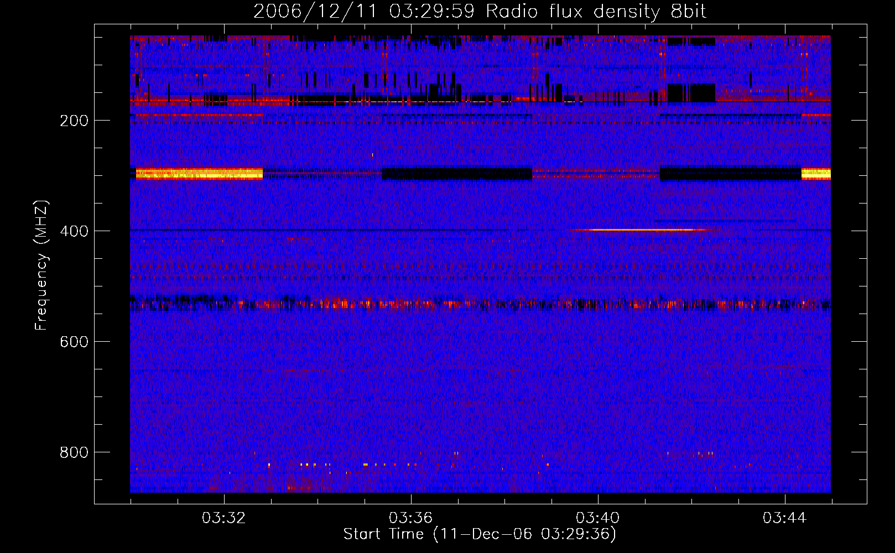Click the 03:36 time tick label
895x553 pixels.
410,518
